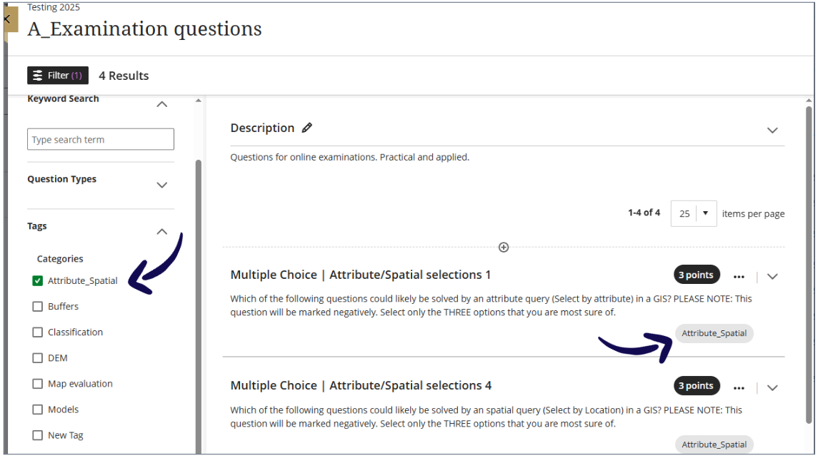The image size is (818, 458).
Task: Collapse the Description panel chevron
Action: 772,130
